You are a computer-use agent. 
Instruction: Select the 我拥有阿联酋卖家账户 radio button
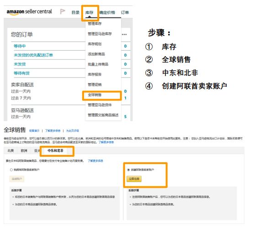click(11, 170)
